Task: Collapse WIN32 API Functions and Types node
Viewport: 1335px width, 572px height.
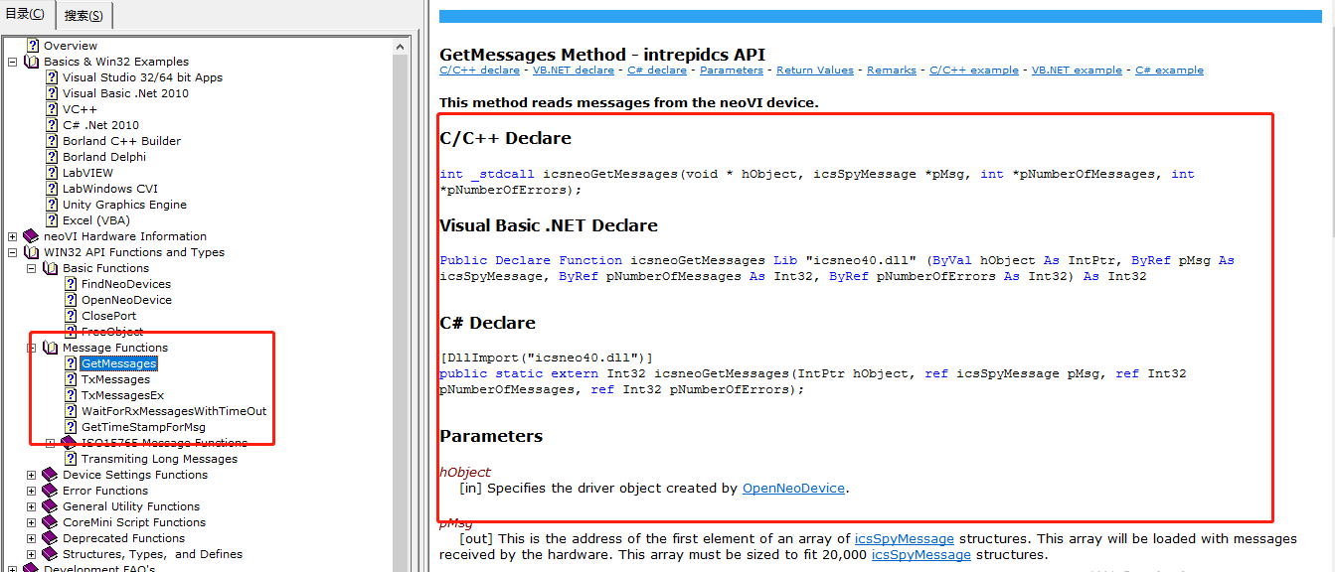Action: [13, 252]
